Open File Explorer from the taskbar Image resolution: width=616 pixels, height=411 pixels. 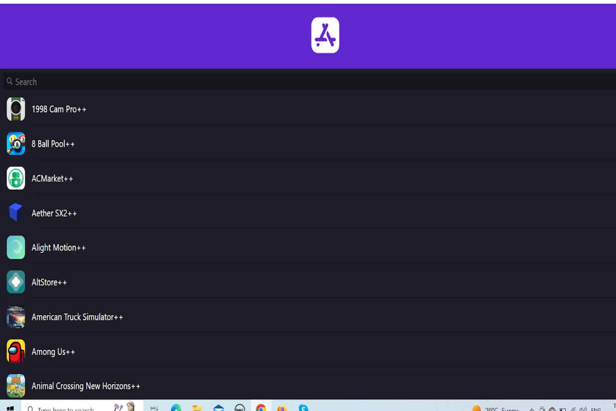[x=197, y=407]
